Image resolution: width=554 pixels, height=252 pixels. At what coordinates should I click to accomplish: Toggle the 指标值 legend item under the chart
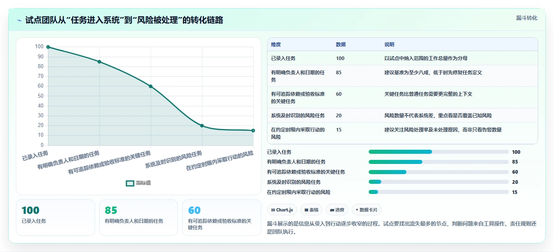tap(138, 183)
